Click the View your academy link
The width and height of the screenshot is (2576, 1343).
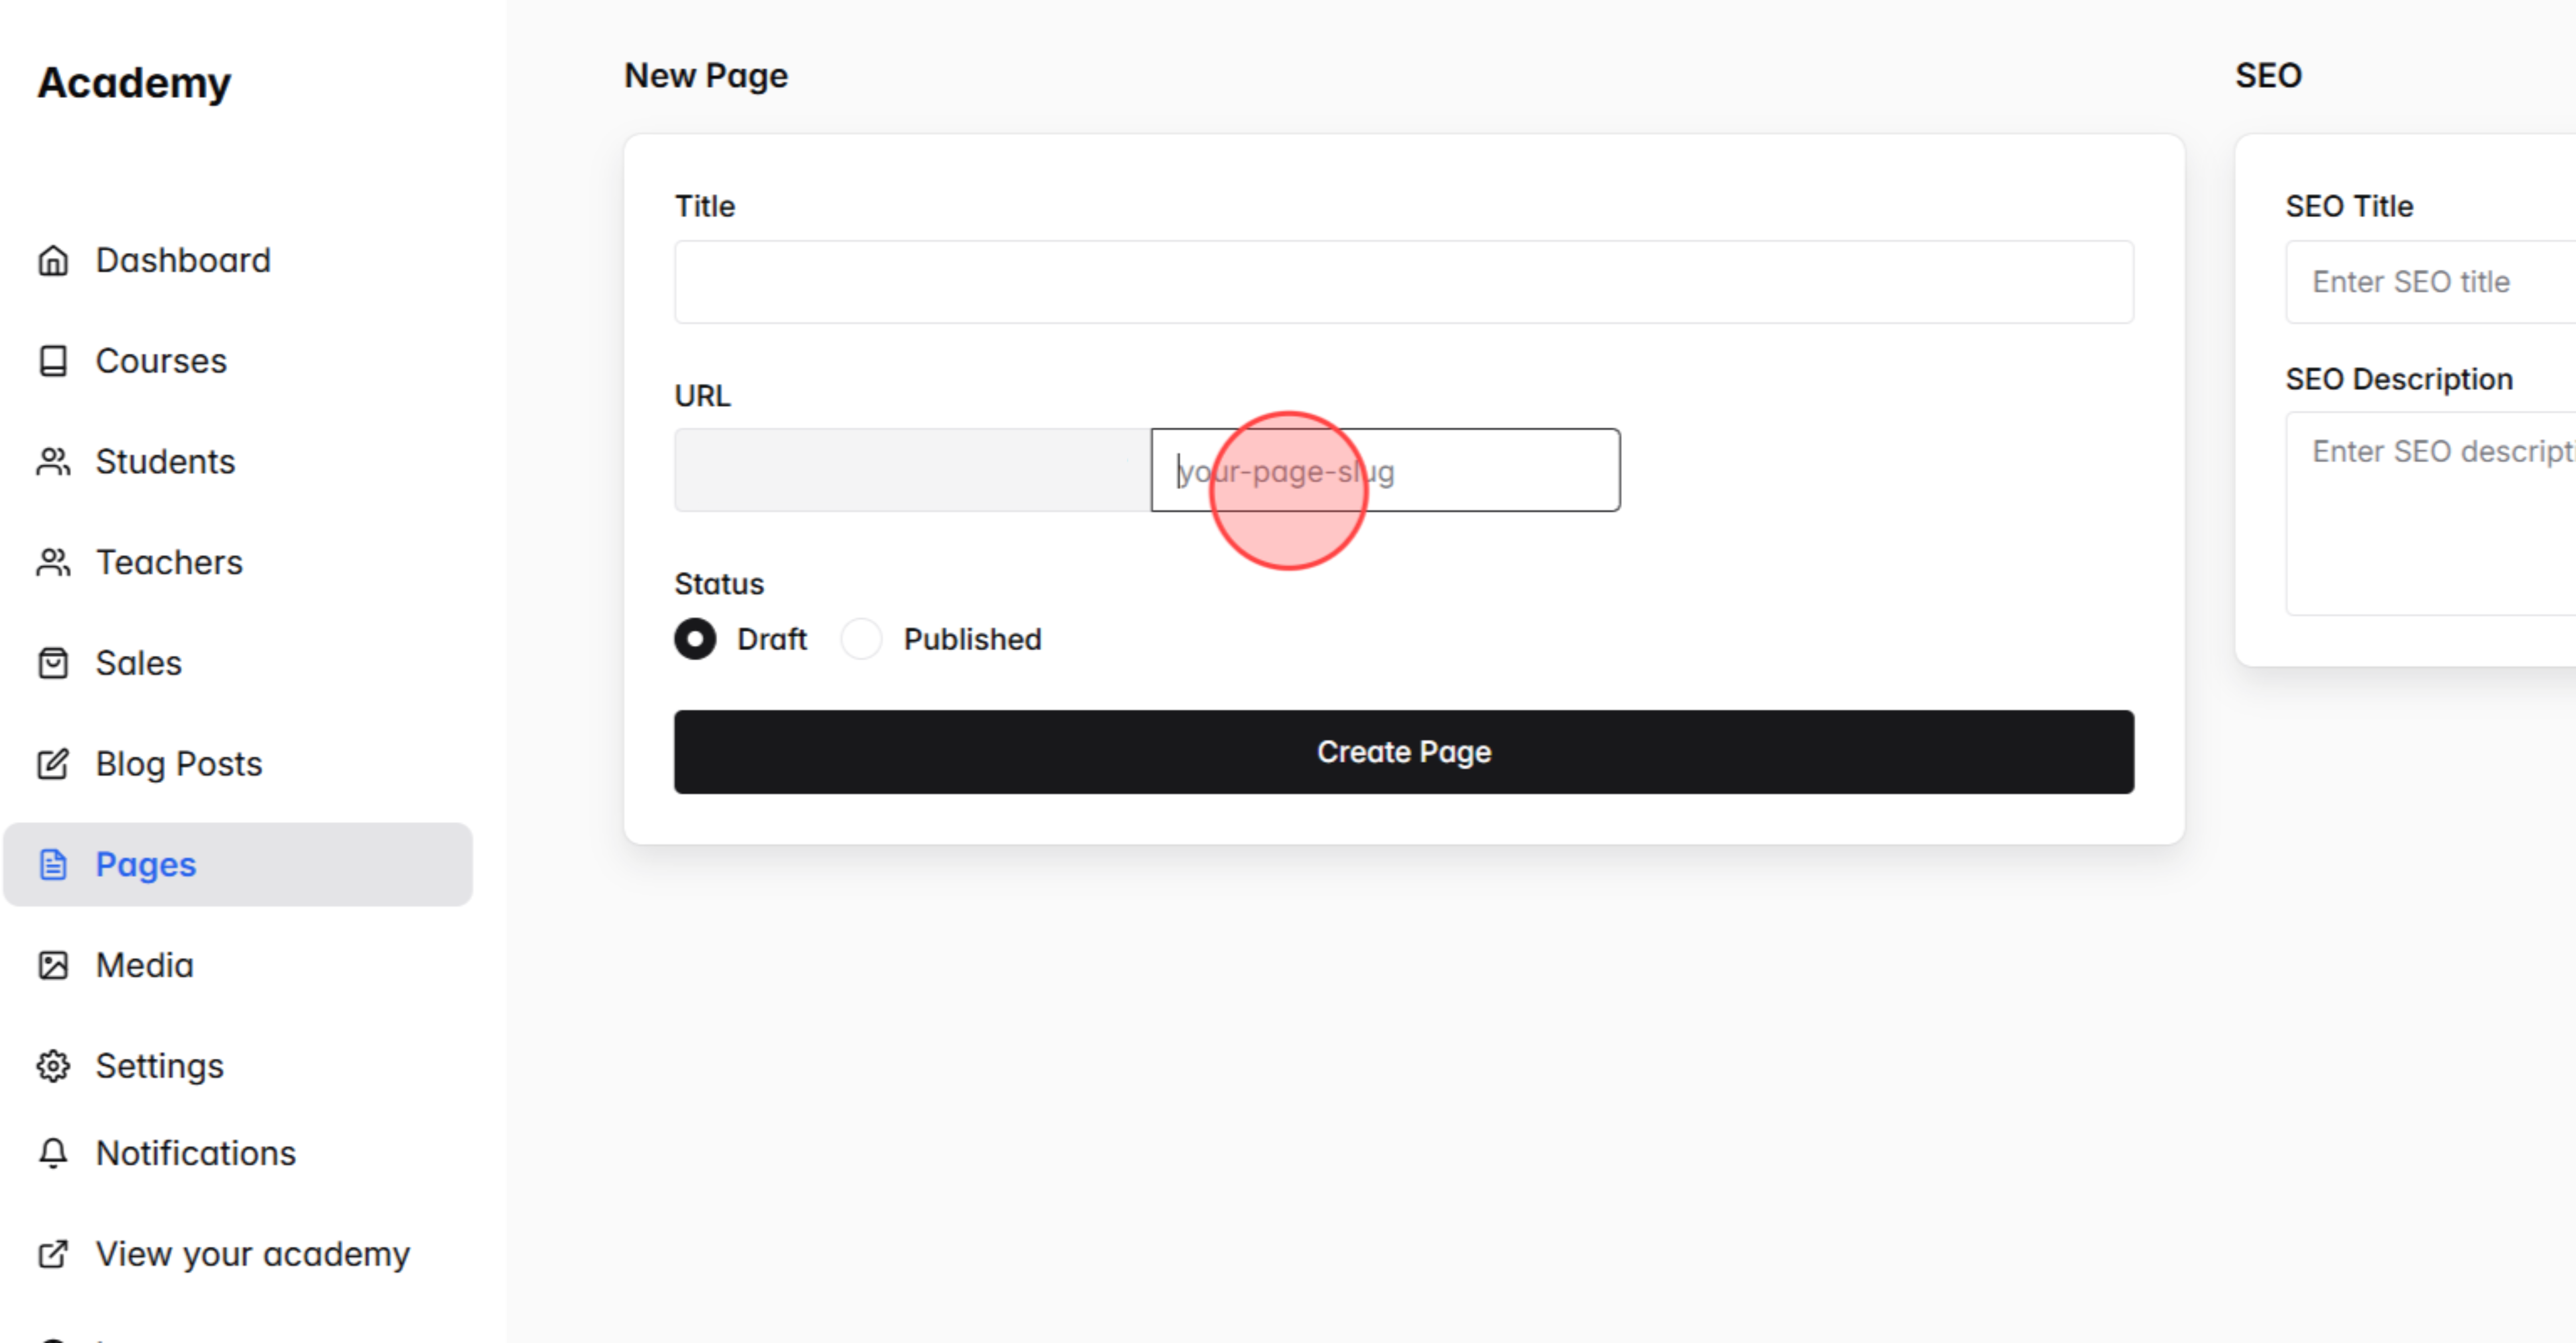click(x=252, y=1254)
